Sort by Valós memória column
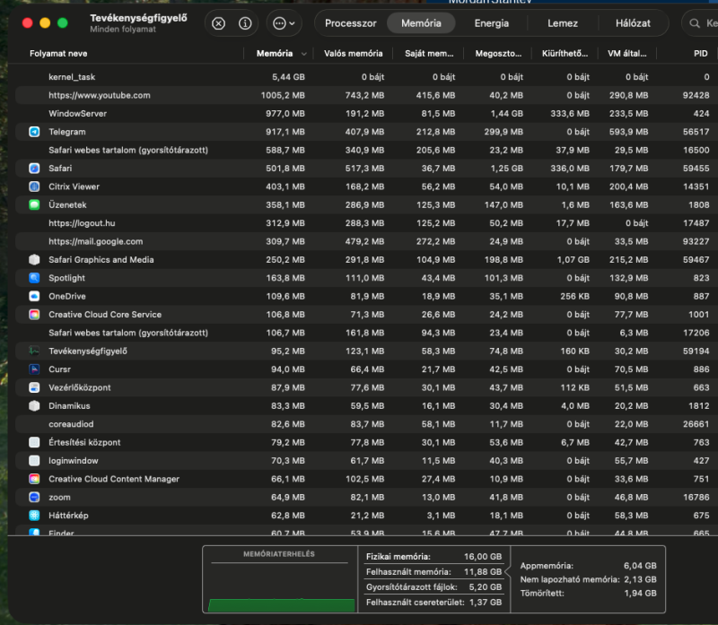The height and width of the screenshot is (625, 718). pyautogui.click(x=353, y=54)
